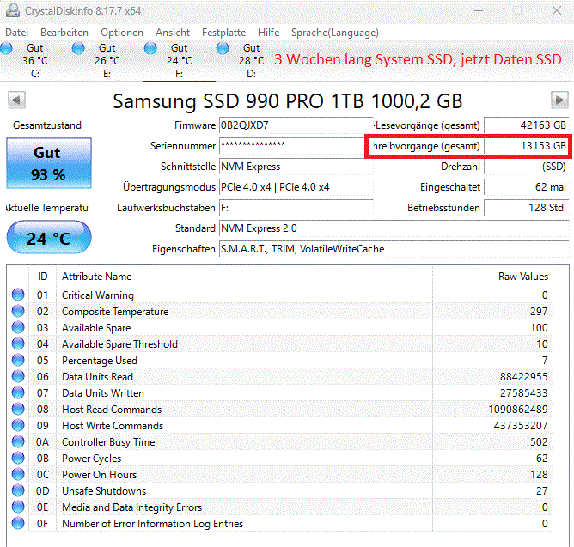This screenshot has height=547, width=574.
Task: Click the Laufwerksbuchstaben field F:
Action: tap(296, 208)
